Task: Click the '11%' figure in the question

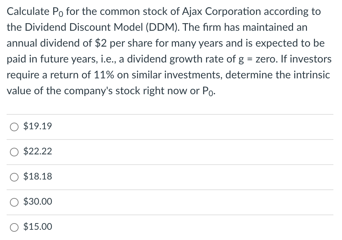Action: coord(104,75)
